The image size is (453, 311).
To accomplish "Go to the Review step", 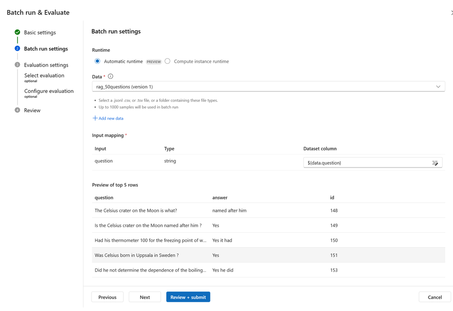I will click(32, 110).
